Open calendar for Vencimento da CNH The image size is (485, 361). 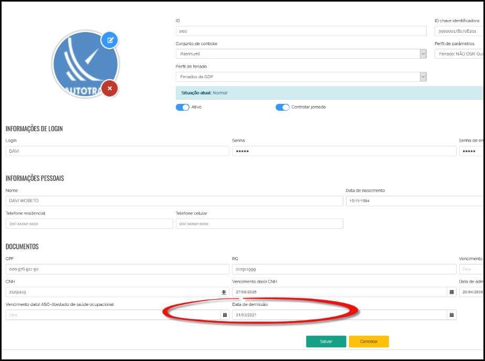click(451, 292)
